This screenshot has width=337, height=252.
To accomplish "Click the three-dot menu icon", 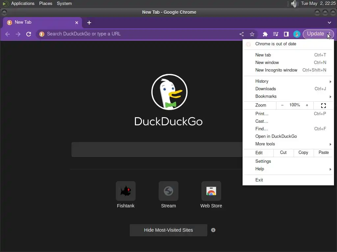I will click(329, 34).
